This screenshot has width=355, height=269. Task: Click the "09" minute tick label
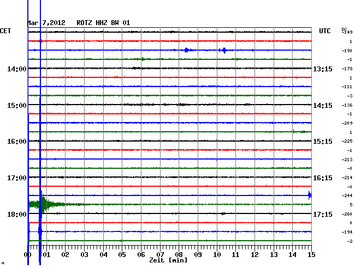point(198,255)
